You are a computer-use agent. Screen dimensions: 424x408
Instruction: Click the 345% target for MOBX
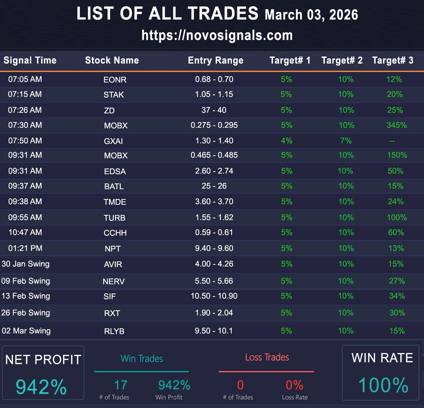pyautogui.click(x=396, y=125)
